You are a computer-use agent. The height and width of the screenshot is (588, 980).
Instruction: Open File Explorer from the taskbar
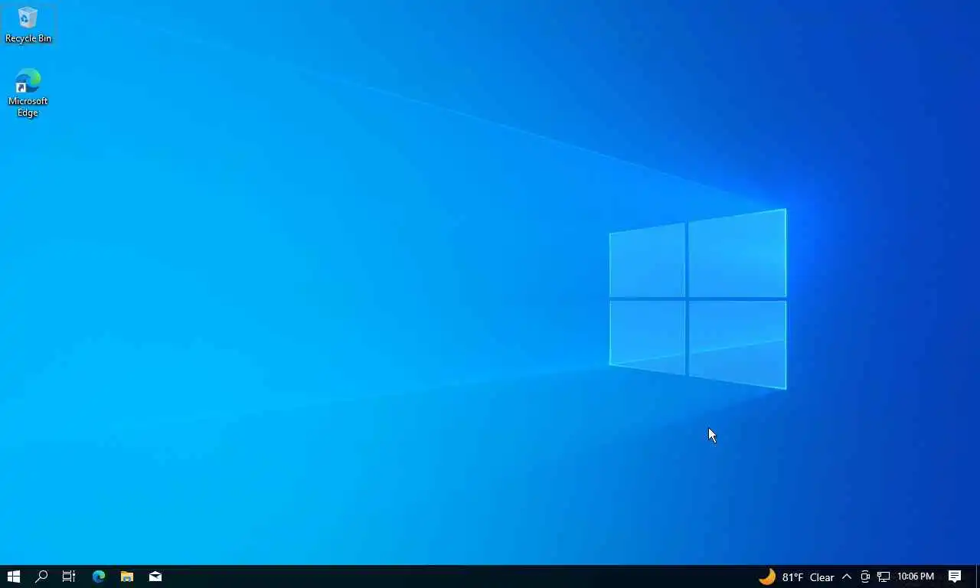point(127,577)
